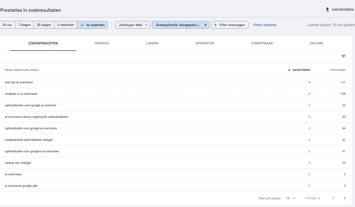Click the 'Meest uitgevoerde zoekop...' column header
The image size is (355, 207).
coord(23,70)
